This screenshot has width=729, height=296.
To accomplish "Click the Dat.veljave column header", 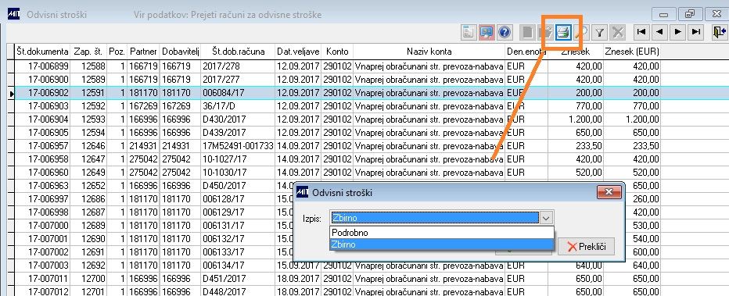I will click(x=298, y=52).
